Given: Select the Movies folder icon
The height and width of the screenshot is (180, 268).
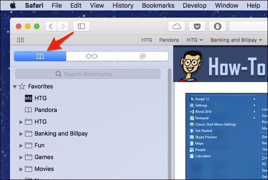Looking at the screenshot, I should click(x=29, y=169).
